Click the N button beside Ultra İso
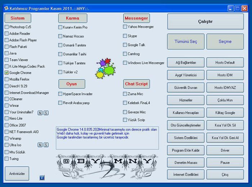This screenshot has height=187, width=252. point(40,145)
